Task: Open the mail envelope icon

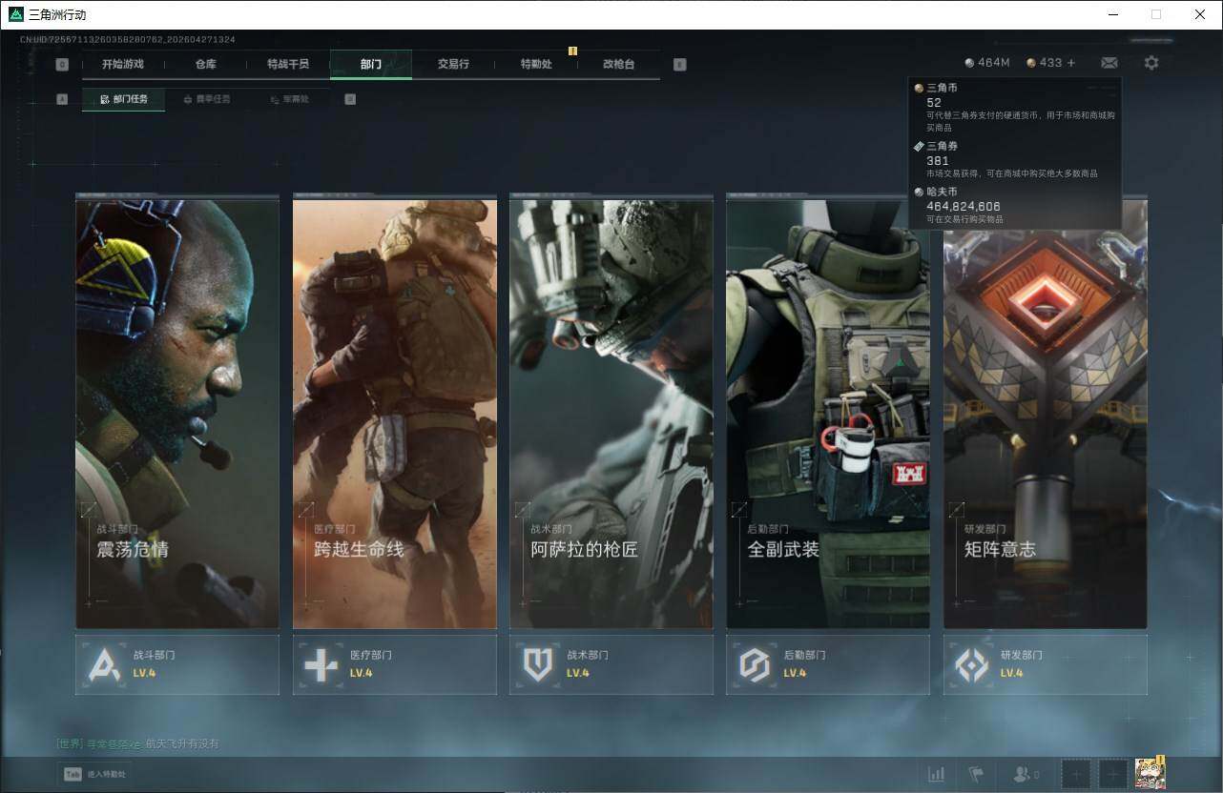Action: point(1109,63)
